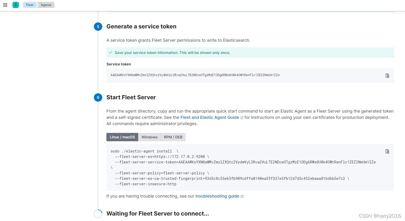Click the service token string

tap(195, 75)
